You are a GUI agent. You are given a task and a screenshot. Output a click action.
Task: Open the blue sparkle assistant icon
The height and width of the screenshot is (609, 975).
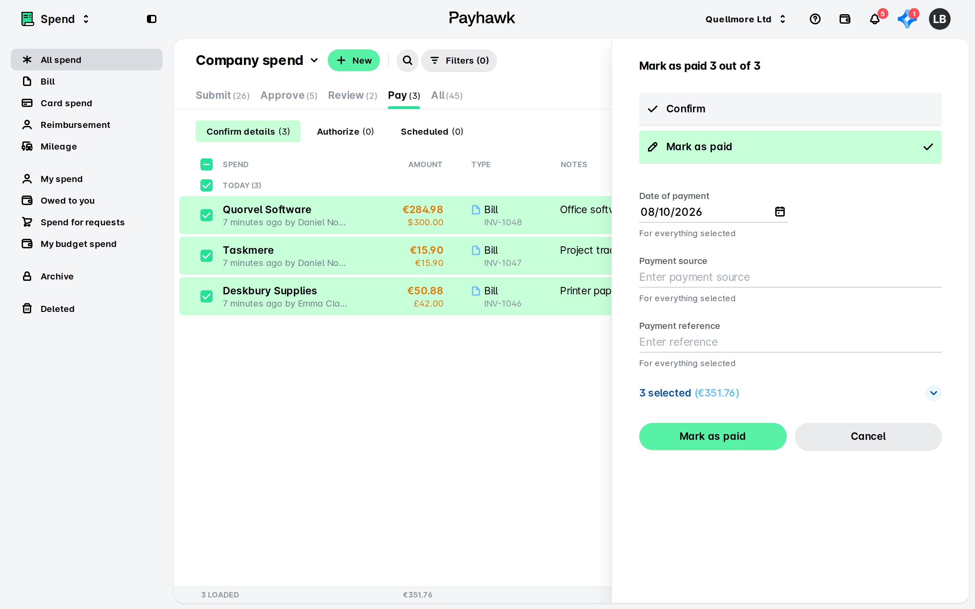coord(907,19)
